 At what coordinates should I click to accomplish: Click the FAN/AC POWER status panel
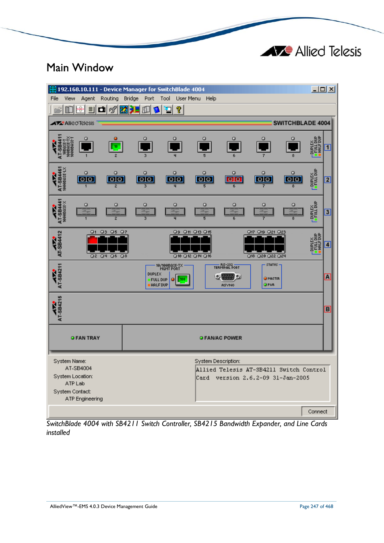coord(223,338)
